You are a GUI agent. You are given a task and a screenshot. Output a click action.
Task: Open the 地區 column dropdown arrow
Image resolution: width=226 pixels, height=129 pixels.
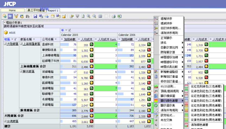coord(12,39)
